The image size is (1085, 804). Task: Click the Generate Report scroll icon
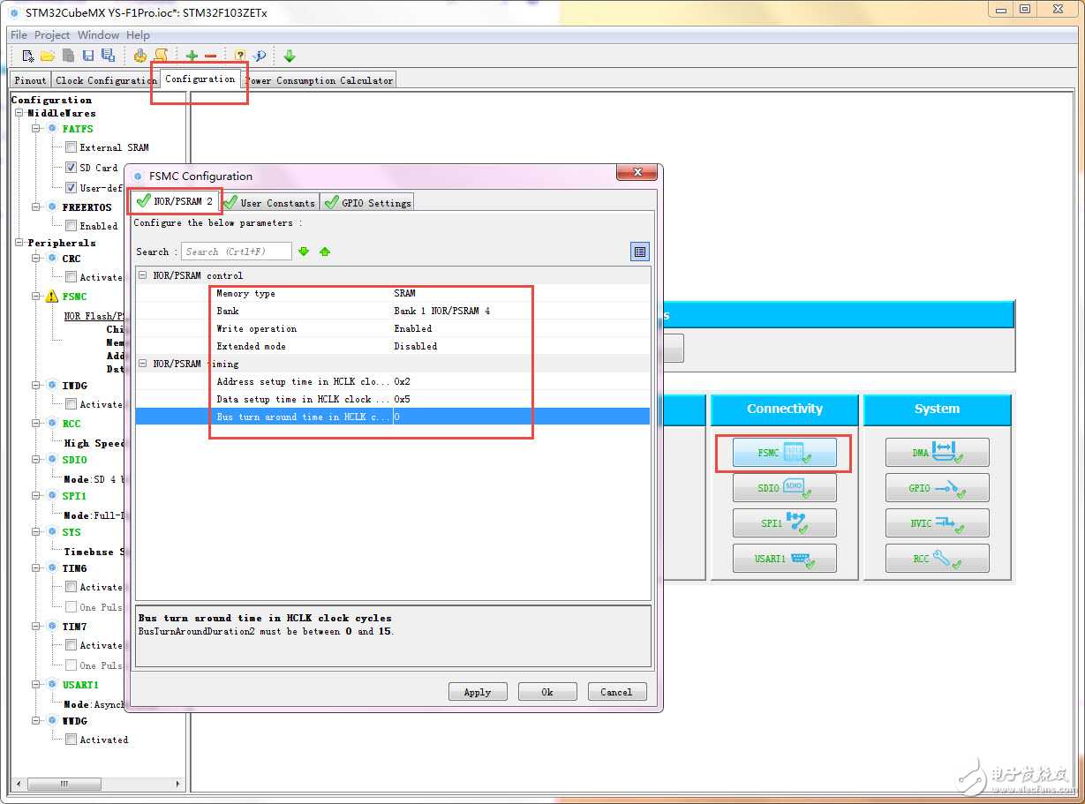[161, 56]
